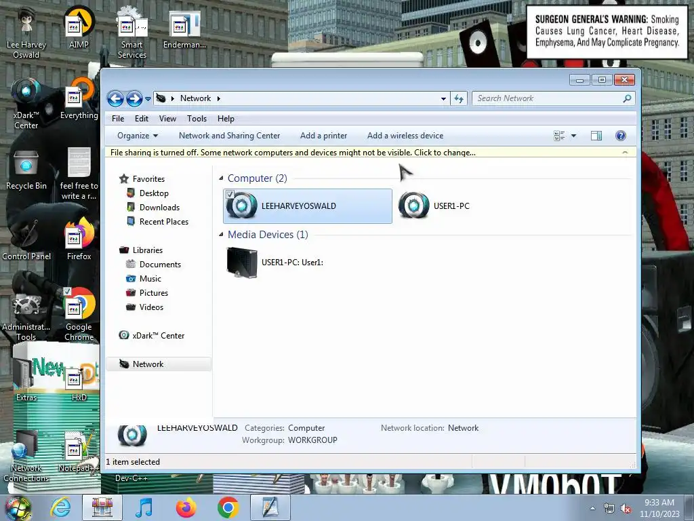Select Libraries in the navigation pane

[x=147, y=250]
